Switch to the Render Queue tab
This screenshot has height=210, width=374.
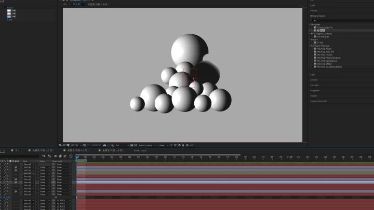tap(140, 150)
